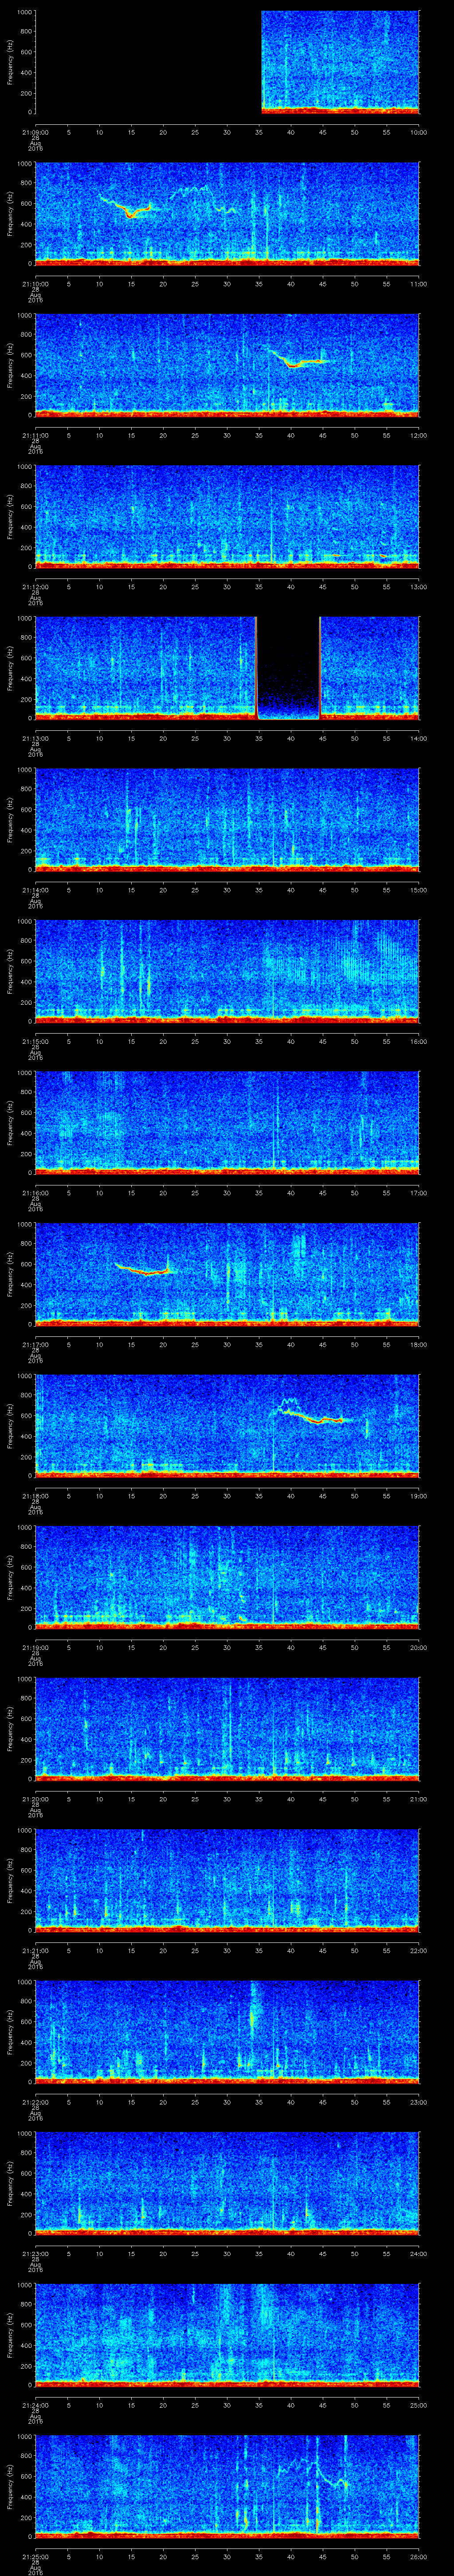This screenshot has height=2576, width=454.
Task: Click the 21:19:00 start time label
Action: coord(35,1647)
